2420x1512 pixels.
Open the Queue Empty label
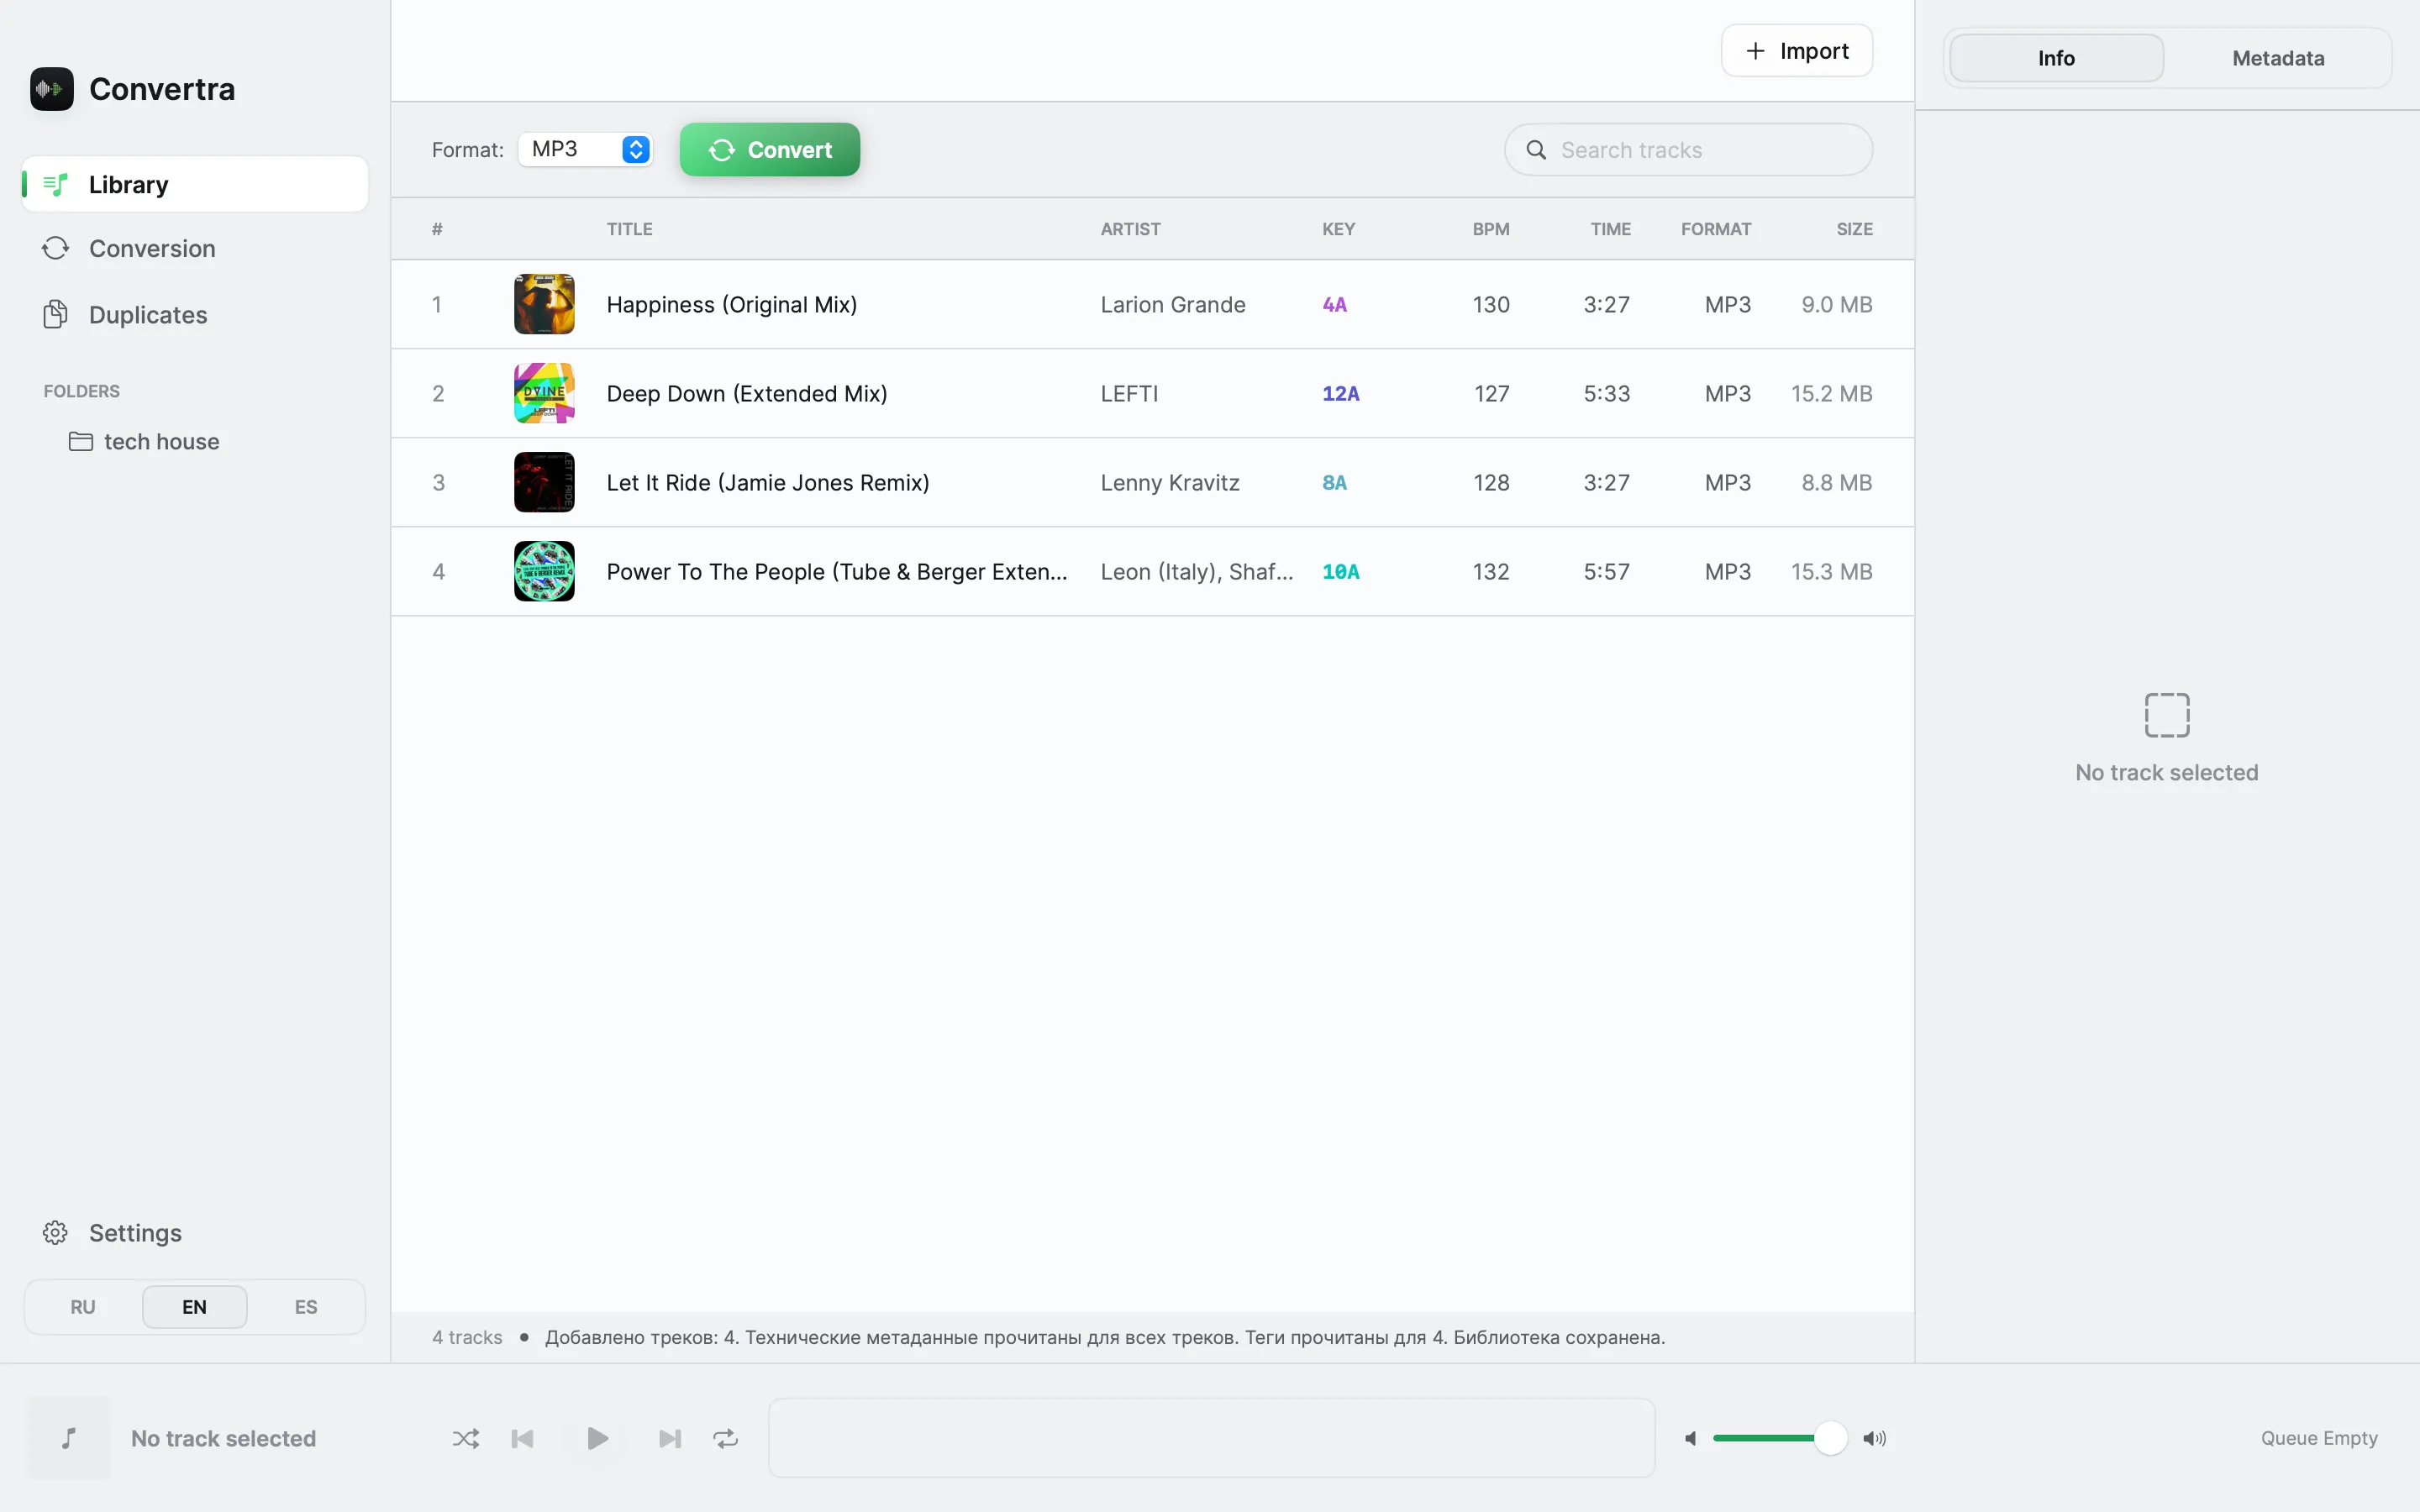pyautogui.click(x=2319, y=1438)
